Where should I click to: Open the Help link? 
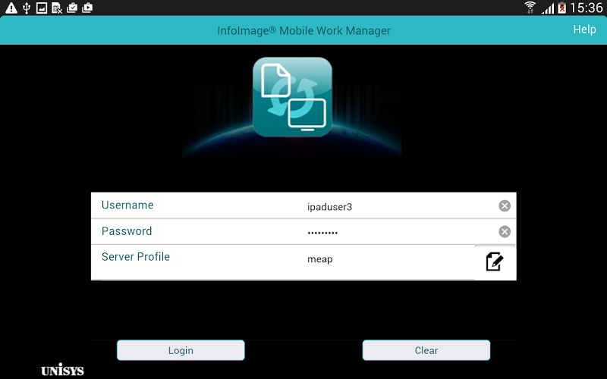pyautogui.click(x=584, y=30)
